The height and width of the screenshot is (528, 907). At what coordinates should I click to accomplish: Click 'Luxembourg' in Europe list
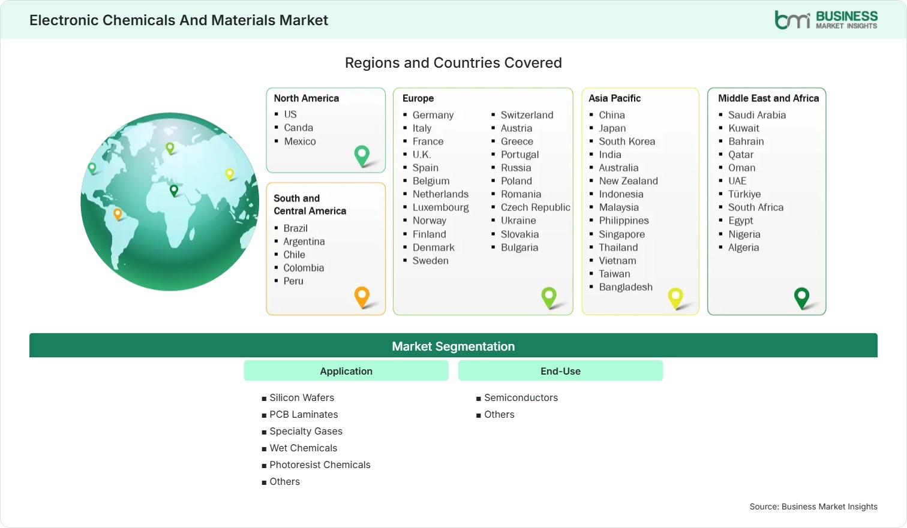440,207
